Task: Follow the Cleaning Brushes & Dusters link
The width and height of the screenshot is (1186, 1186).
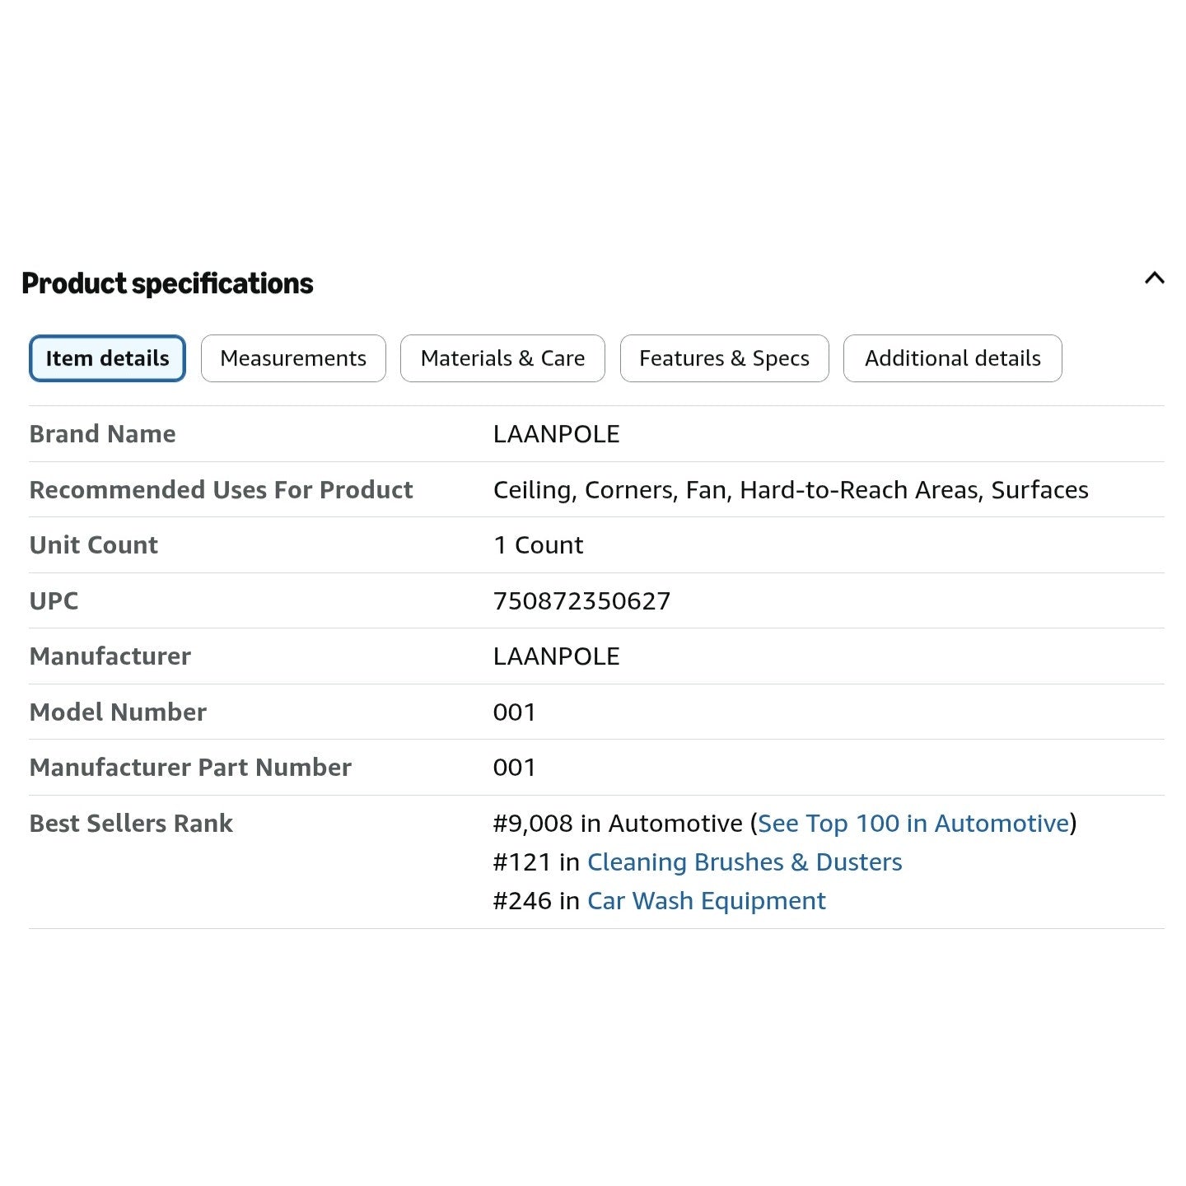Action: 745,861
